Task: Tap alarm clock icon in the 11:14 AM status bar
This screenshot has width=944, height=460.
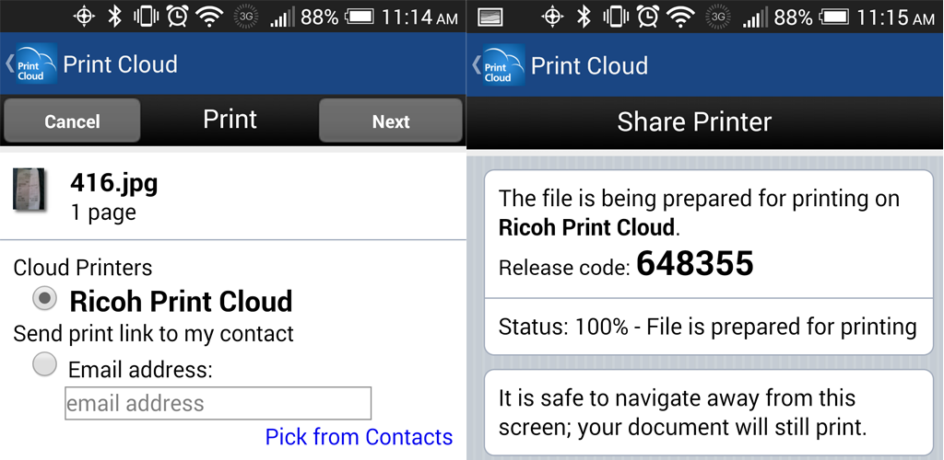Action: pos(177,17)
